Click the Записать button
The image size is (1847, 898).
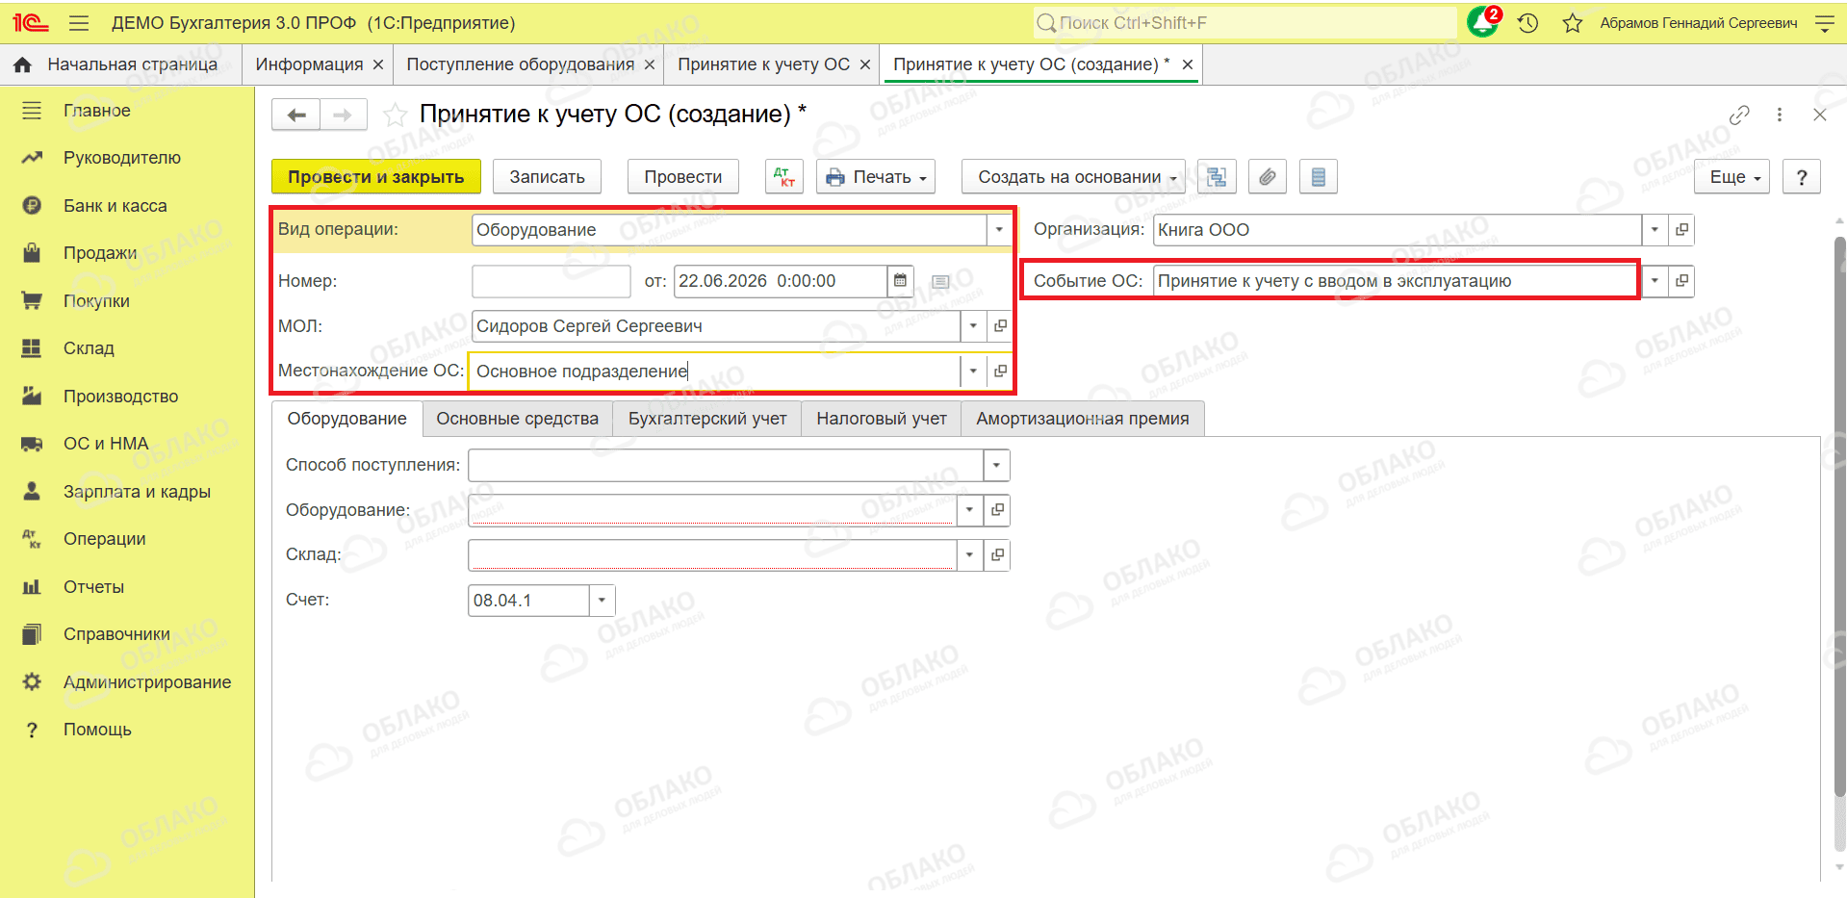click(548, 177)
